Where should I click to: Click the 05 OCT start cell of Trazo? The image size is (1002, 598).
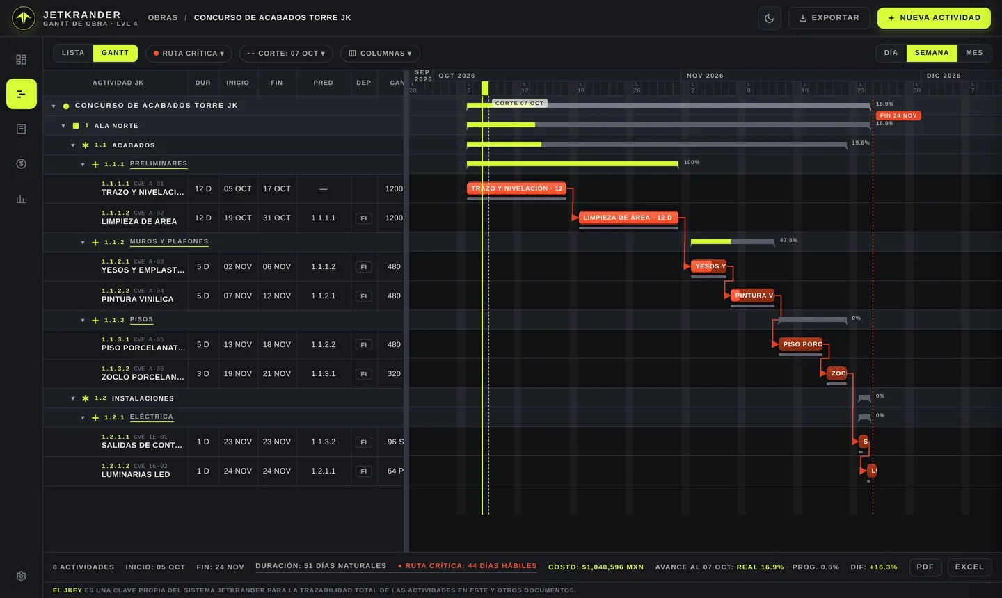tap(238, 189)
